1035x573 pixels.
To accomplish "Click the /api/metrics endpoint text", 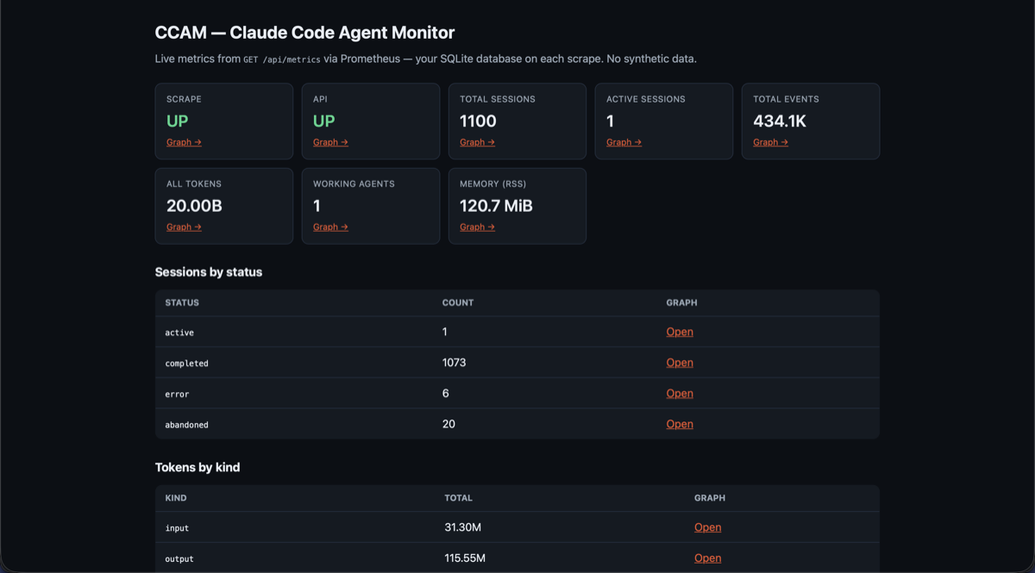I will (x=291, y=59).
